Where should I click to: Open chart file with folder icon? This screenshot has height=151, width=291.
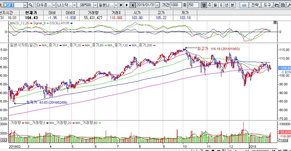276,5
